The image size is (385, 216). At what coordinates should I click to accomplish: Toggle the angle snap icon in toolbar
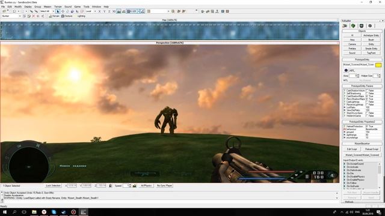tap(143, 11)
